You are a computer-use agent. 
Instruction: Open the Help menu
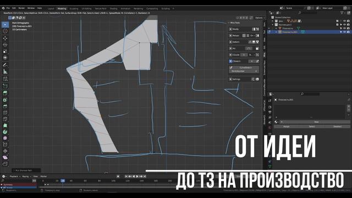40,8
